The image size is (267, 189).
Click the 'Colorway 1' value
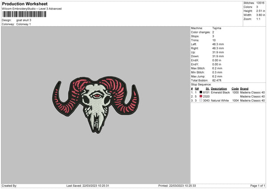click(x=24, y=24)
